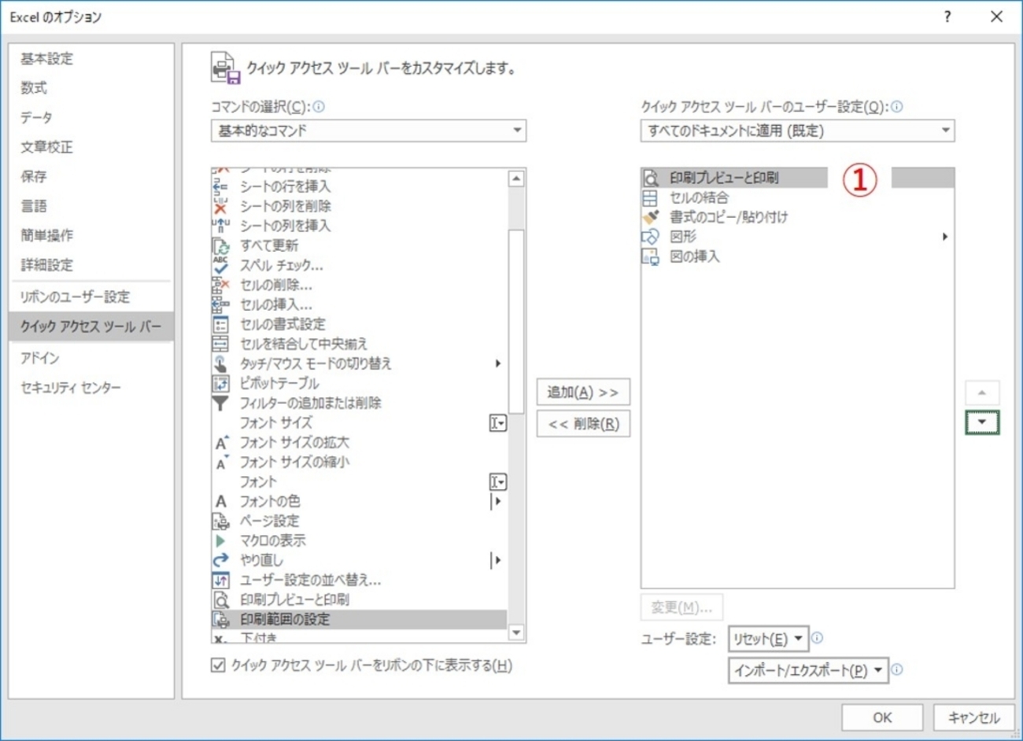Click info icon beside クイック アクセス ツール バーのユーザー設定

(x=897, y=107)
